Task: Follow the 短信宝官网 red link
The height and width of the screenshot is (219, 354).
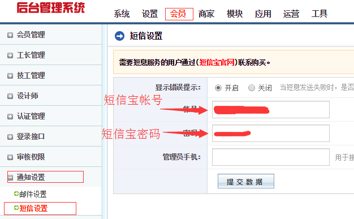Action: (217, 62)
